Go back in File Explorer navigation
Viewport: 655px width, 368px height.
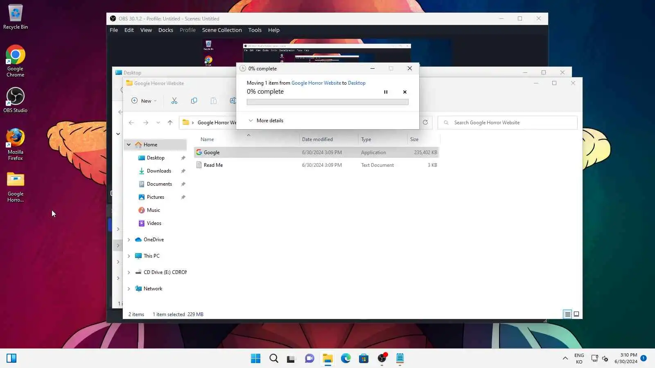coord(131,122)
